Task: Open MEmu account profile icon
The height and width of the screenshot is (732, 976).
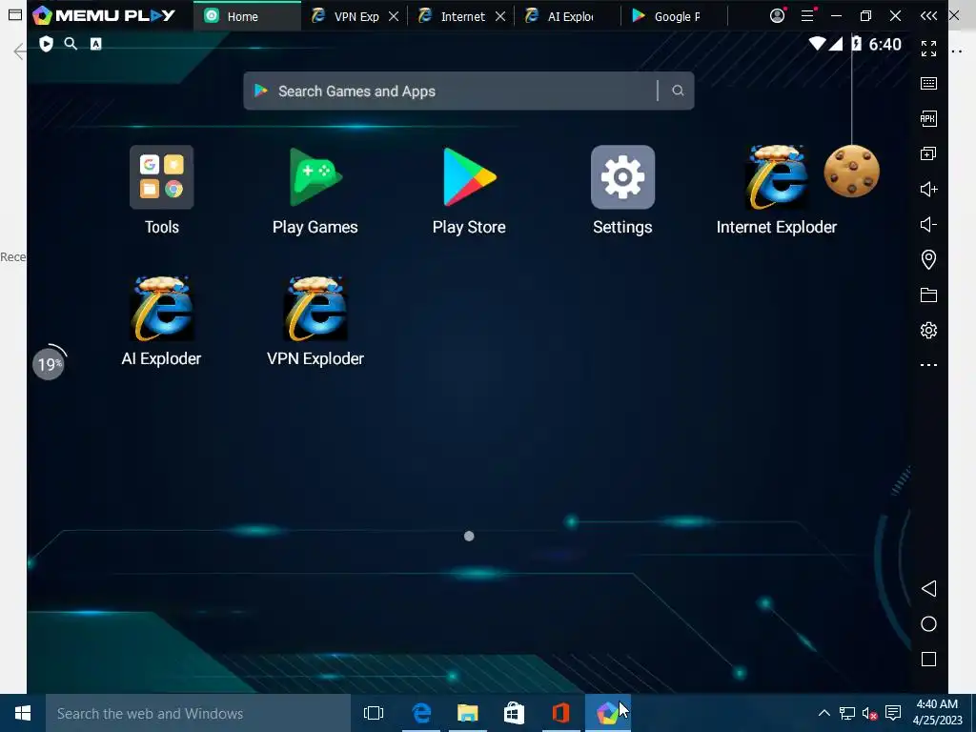Action: [777, 15]
